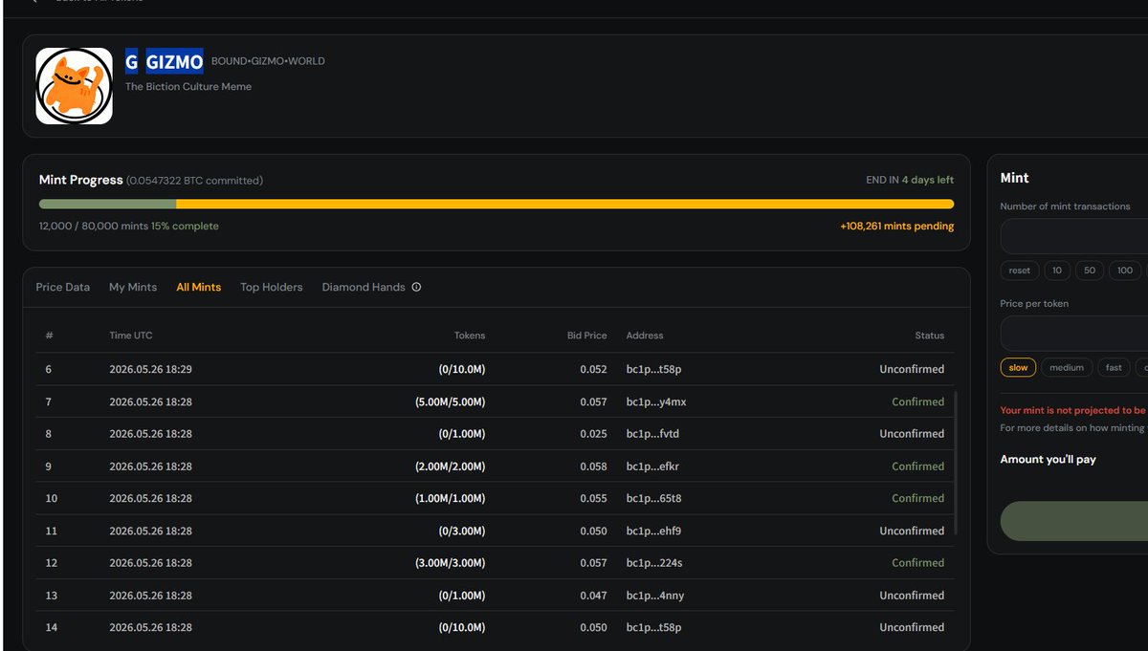Screen dimensions: 1148x651
Task: Click address bc1p...224s in row 12
Action: point(654,563)
